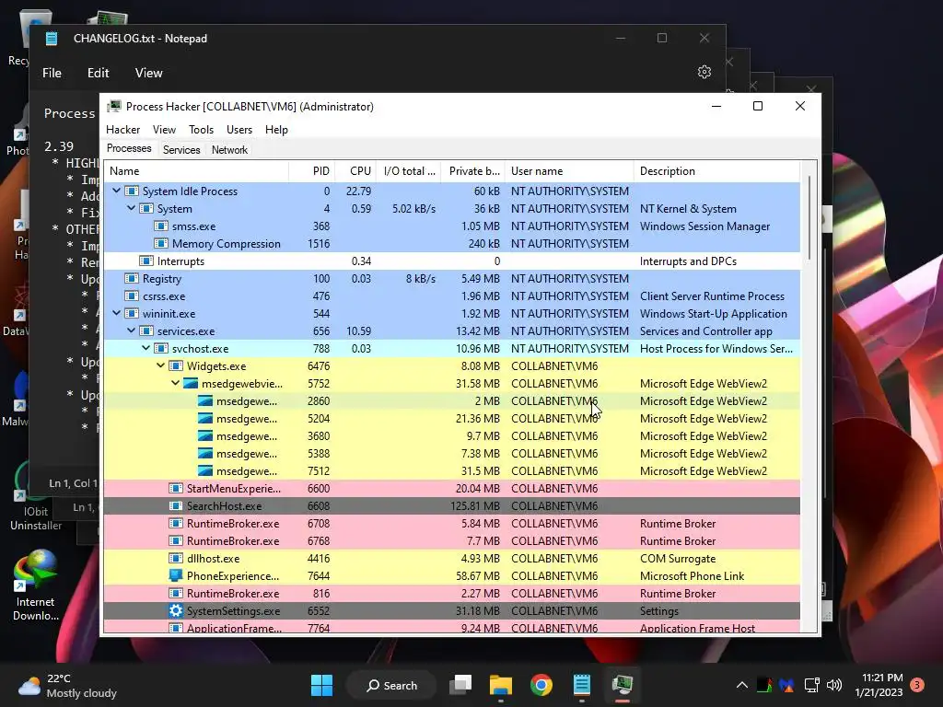The height and width of the screenshot is (707, 943).
Task: Click the Memory Compression process icon
Action: pyautogui.click(x=161, y=243)
